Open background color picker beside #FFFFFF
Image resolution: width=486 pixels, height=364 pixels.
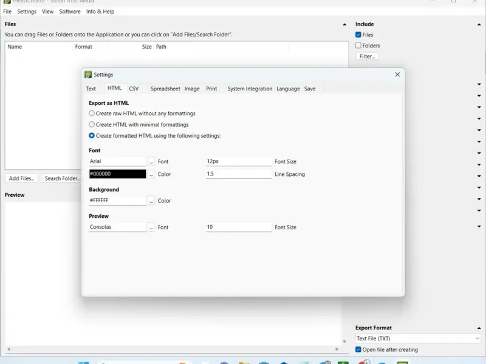click(x=151, y=201)
